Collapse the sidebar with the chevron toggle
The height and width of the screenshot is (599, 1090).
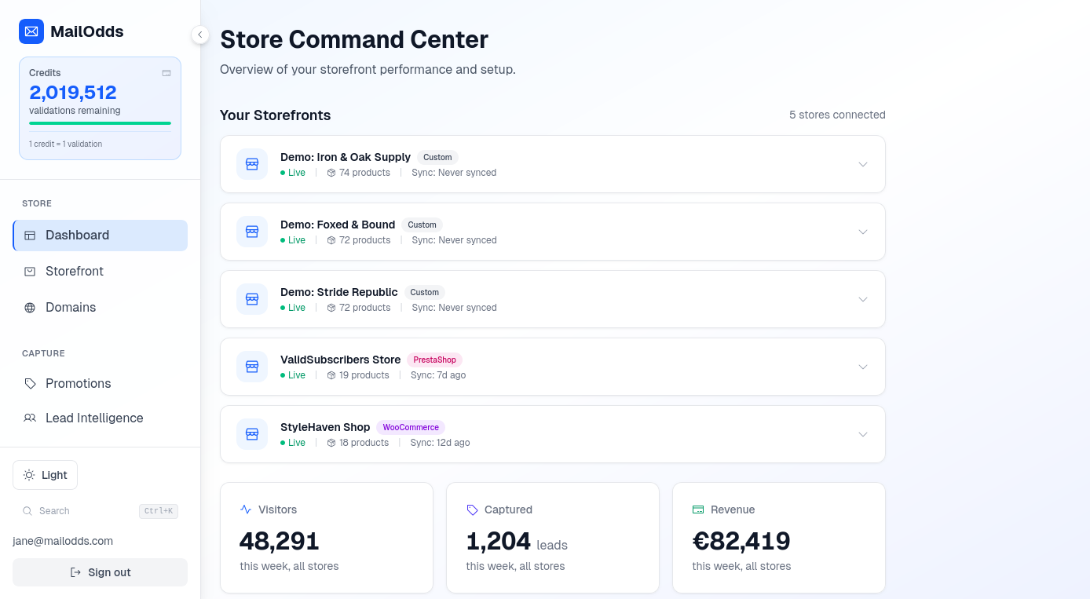(200, 35)
